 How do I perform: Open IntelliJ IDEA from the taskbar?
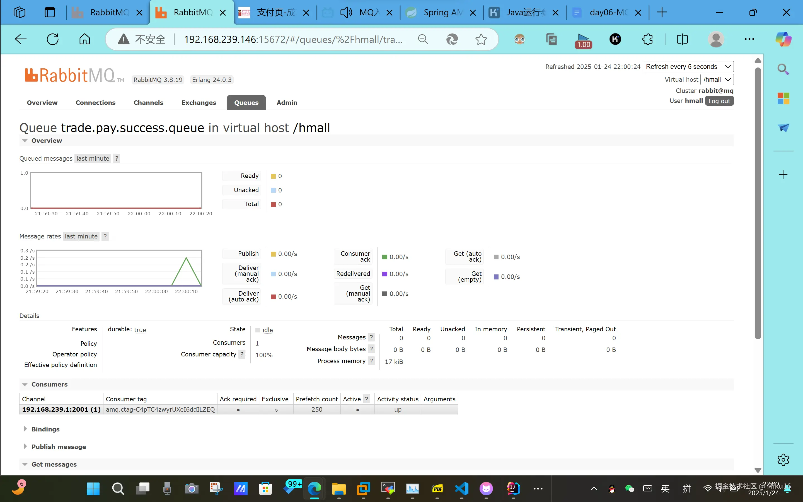pyautogui.click(x=513, y=488)
